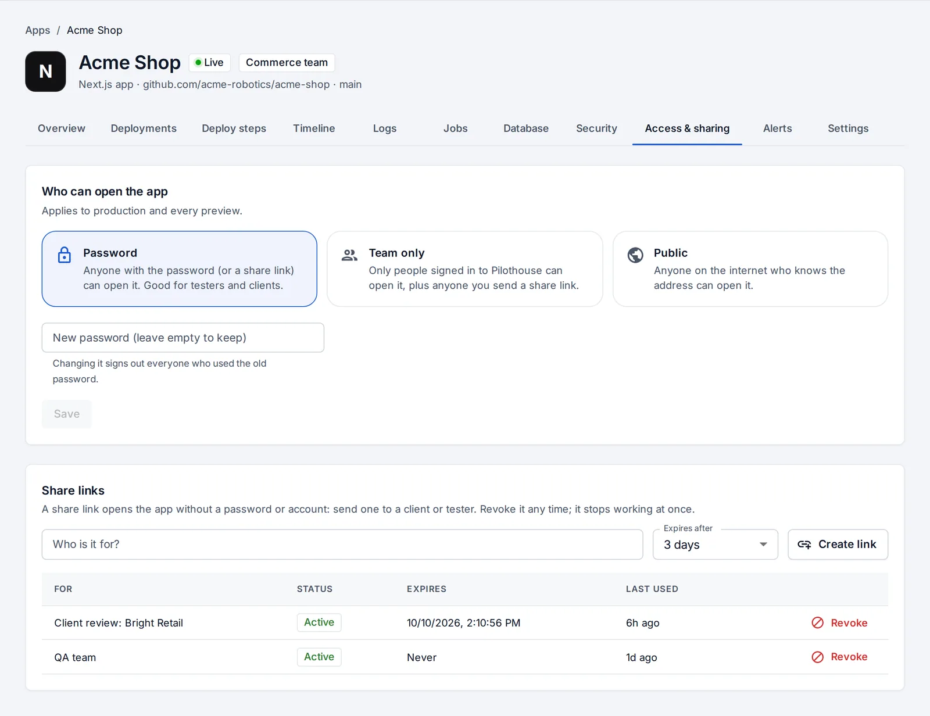Click the people icon on Team only card
Viewport: 930px width, 716px height.
(x=349, y=255)
